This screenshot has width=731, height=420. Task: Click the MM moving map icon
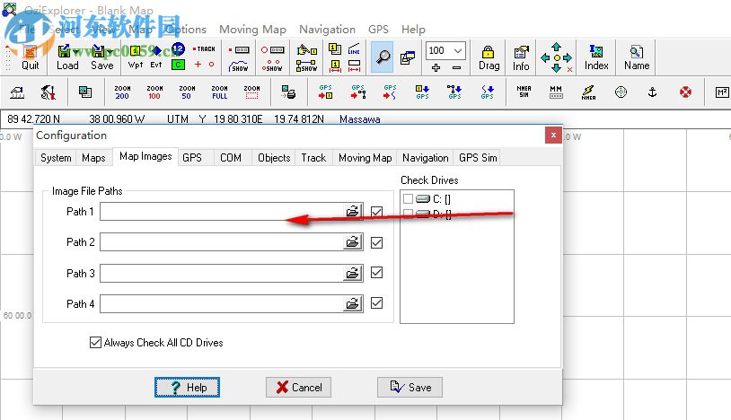point(556,92)
